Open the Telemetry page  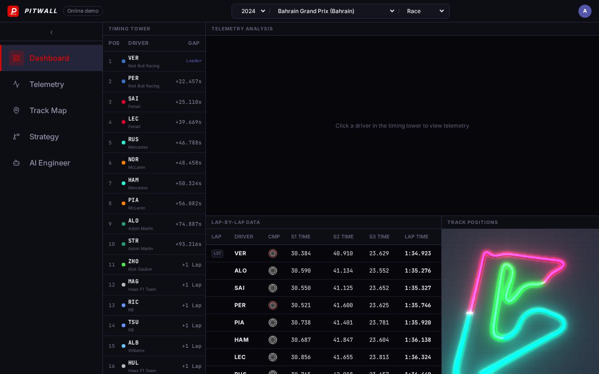click(51, 84)
